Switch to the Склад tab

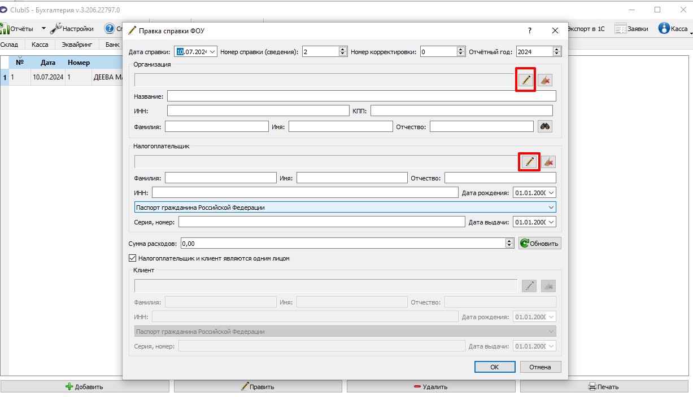(x=10, y=45)
